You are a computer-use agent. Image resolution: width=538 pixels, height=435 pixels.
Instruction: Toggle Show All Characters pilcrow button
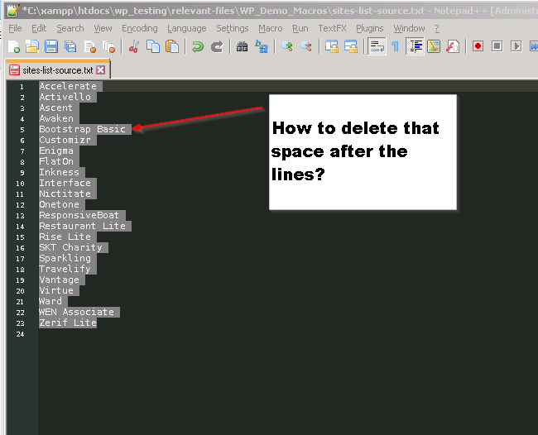395,46
